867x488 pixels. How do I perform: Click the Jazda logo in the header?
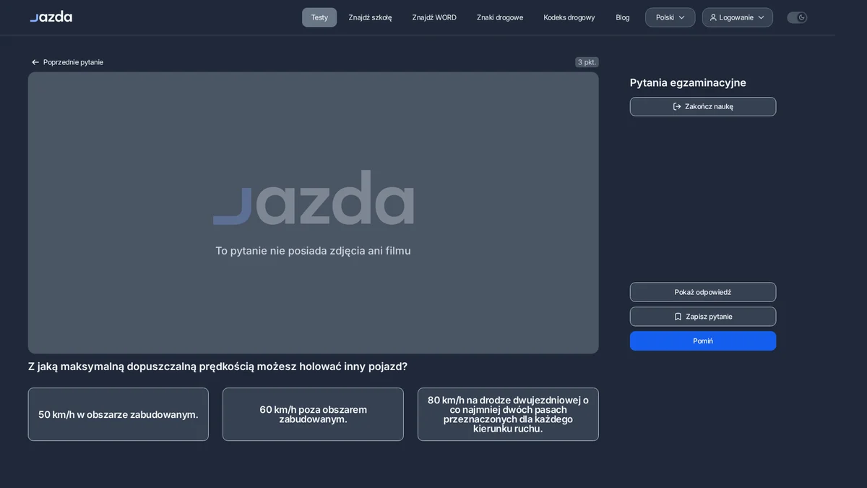tap(51, 17)
